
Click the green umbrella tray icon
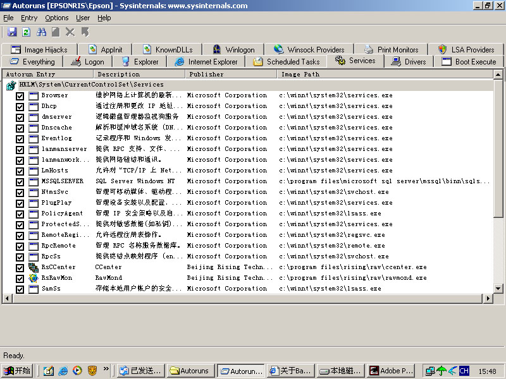click(x=441, y=371)
